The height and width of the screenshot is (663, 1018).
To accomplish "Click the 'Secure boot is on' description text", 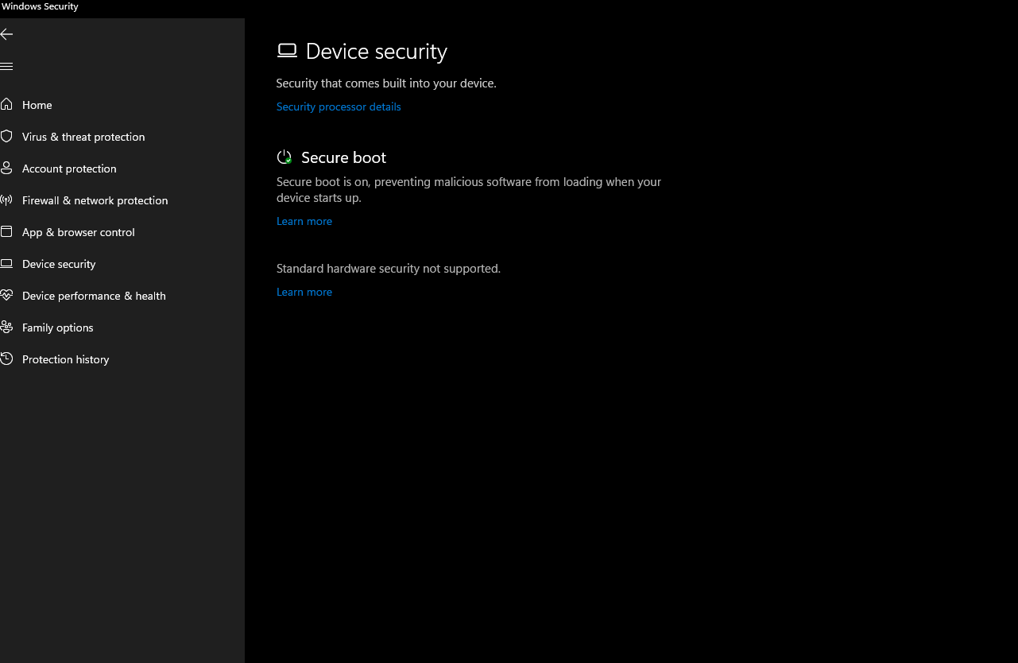I will (x=469, y=189).
